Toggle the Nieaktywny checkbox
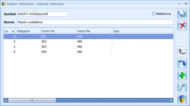 click(154, 14)
